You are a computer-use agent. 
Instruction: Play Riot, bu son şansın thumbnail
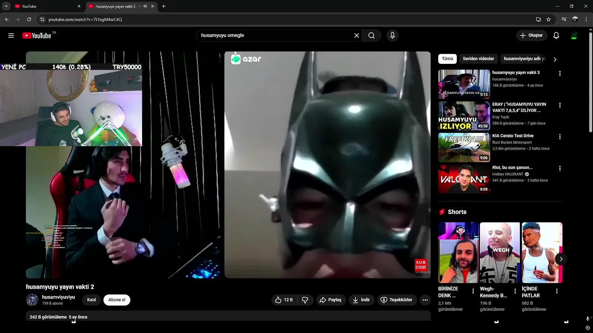point(464,179)
